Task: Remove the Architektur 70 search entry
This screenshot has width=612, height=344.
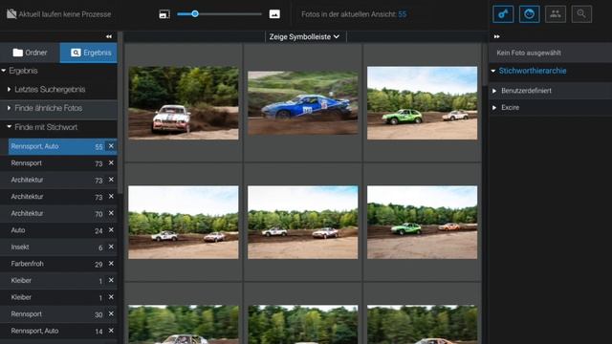Action: click(111, 213)
